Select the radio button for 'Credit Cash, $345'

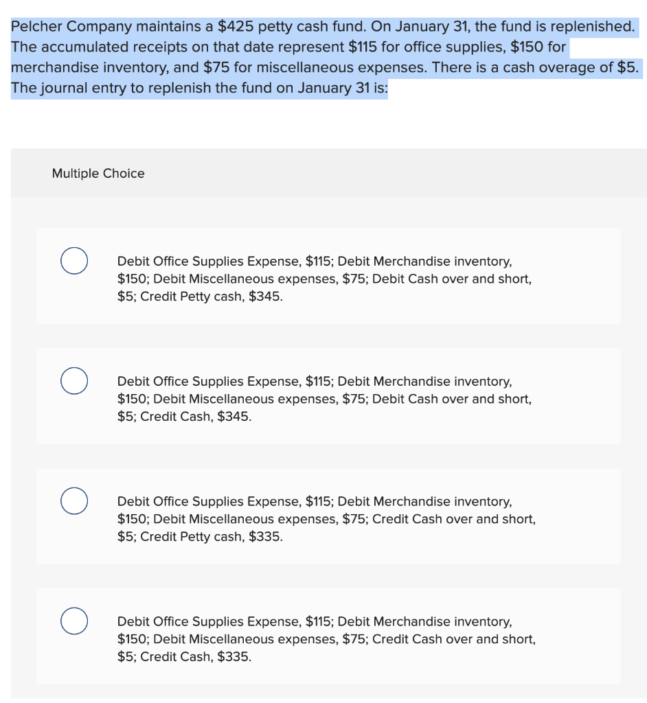pyautogui.click(x=74, y=380)
